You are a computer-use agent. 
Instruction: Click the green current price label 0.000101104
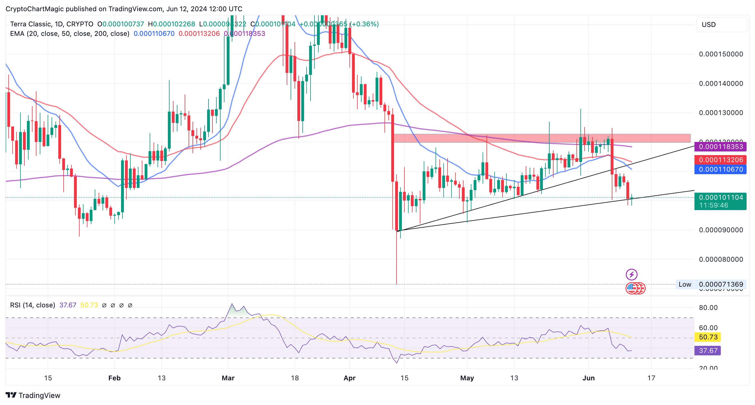click(720, 201)
